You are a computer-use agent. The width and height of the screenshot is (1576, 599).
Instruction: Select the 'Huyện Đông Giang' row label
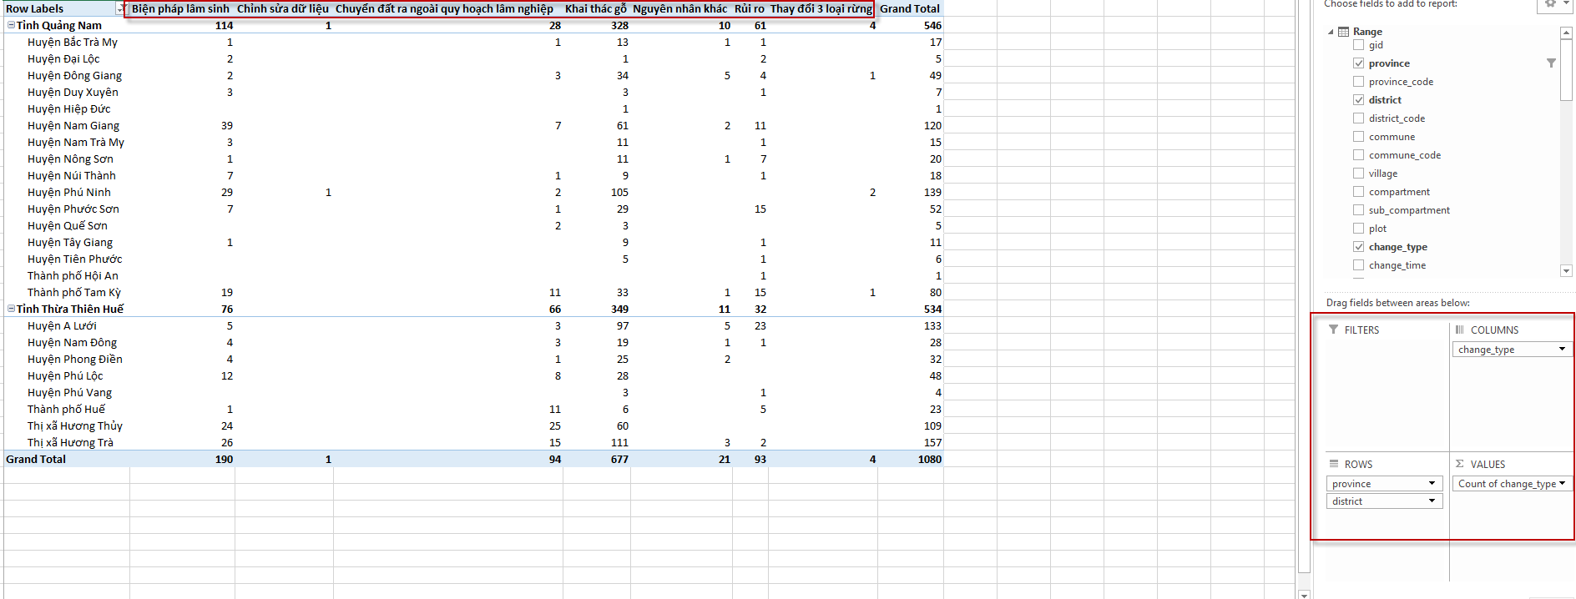74,75
